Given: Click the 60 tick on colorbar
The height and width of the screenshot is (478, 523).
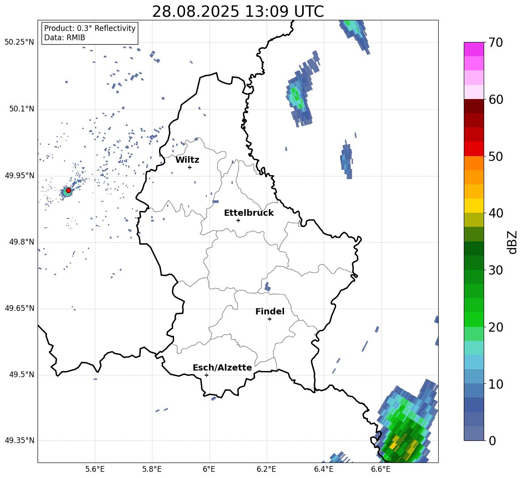Looking at the screenshot, I should tap(496, 99).
